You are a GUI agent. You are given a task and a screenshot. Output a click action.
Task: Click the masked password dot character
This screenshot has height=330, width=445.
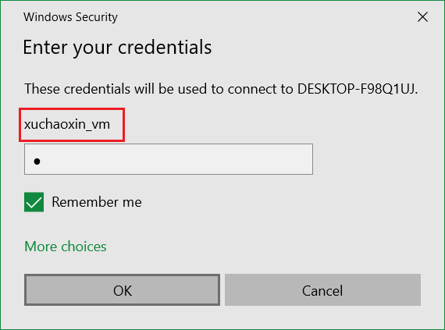[37, 161]
